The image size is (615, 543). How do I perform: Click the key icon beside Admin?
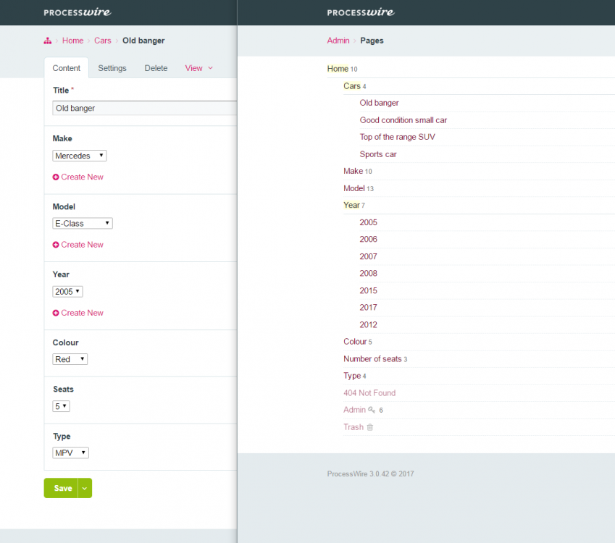372,410
